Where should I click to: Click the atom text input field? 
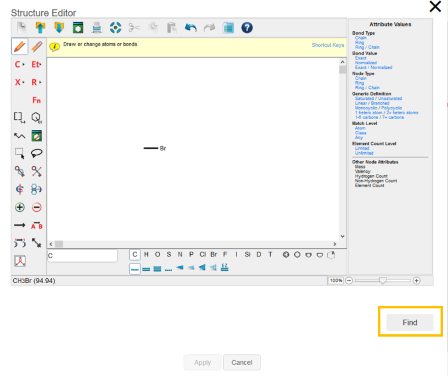click(82, 255)
